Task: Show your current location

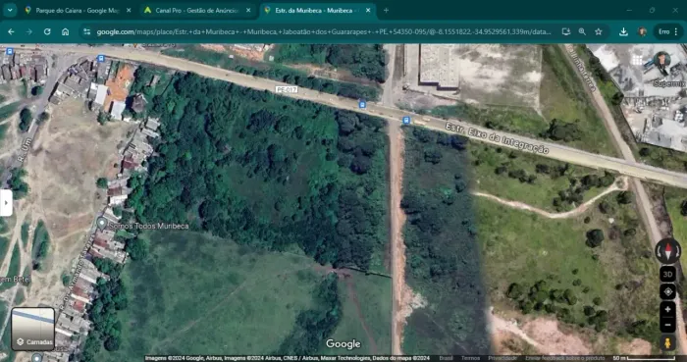Action: click(x=667, y=292)
